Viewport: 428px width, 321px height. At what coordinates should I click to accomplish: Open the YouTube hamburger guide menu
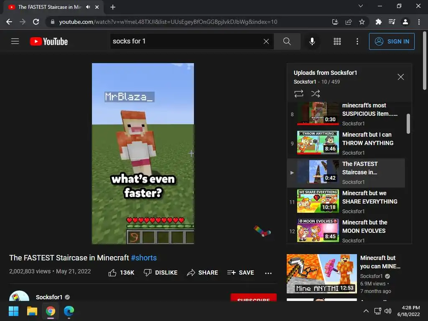[x=15, y=41]
